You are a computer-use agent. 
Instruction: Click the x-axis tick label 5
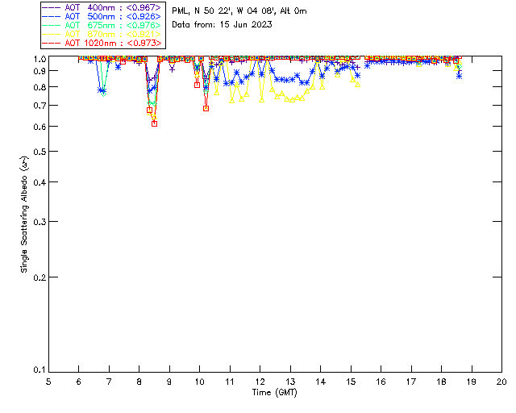[x=48, y=382]
